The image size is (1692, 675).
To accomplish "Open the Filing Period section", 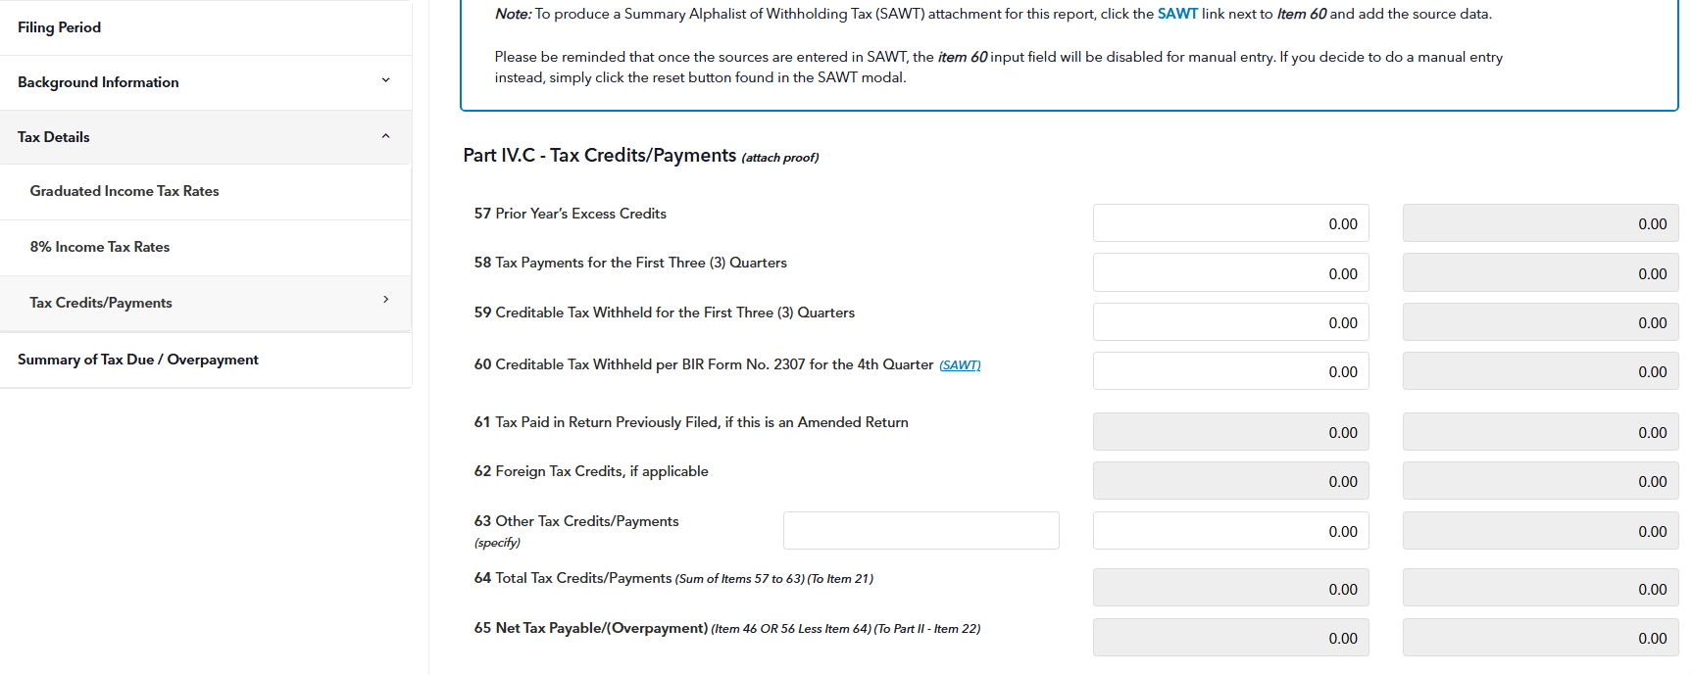I will point(206,27).
